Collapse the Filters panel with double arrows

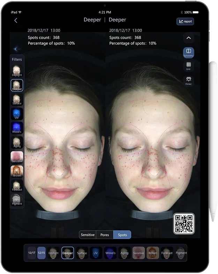[x=17, y=49]
